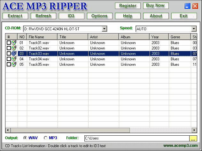Screen dimensions: 202x151
Task: Visit the www.acemp3.com link
Action: coord(181,146)
